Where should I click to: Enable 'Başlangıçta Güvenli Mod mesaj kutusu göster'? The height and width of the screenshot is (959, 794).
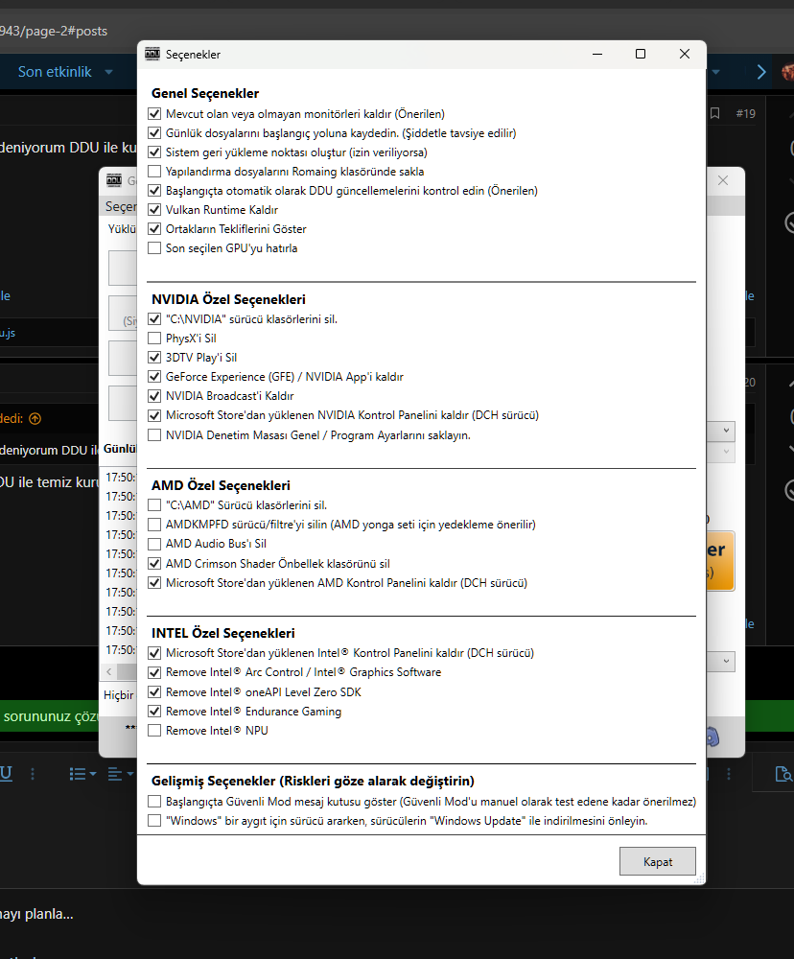(x=154, y=801)
